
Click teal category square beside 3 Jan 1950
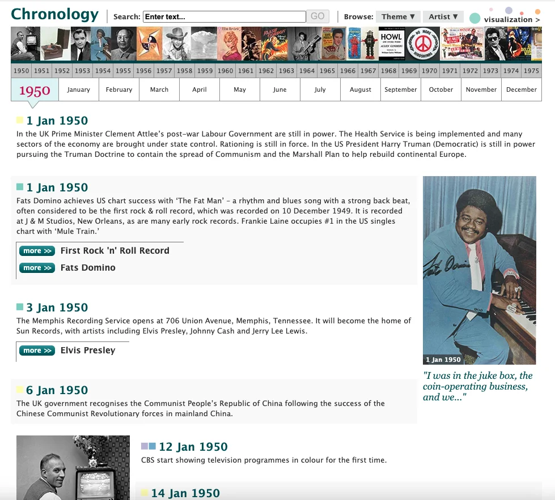click(20, 306)
